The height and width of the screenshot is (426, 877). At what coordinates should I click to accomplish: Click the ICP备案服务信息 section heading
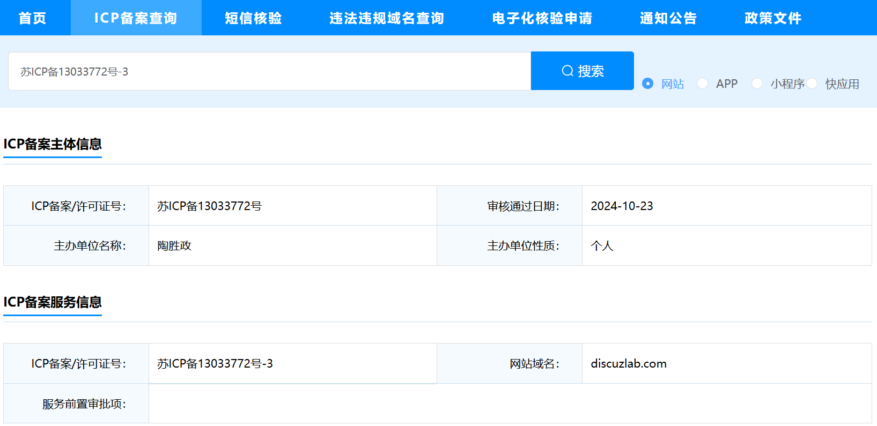point(53,302)
